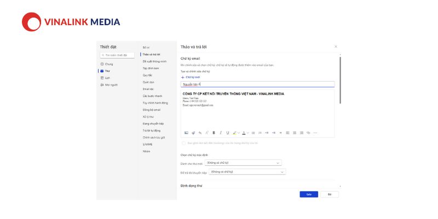Insert a picture into the signature
Screen dimensions: 438x219
point(186,133)
